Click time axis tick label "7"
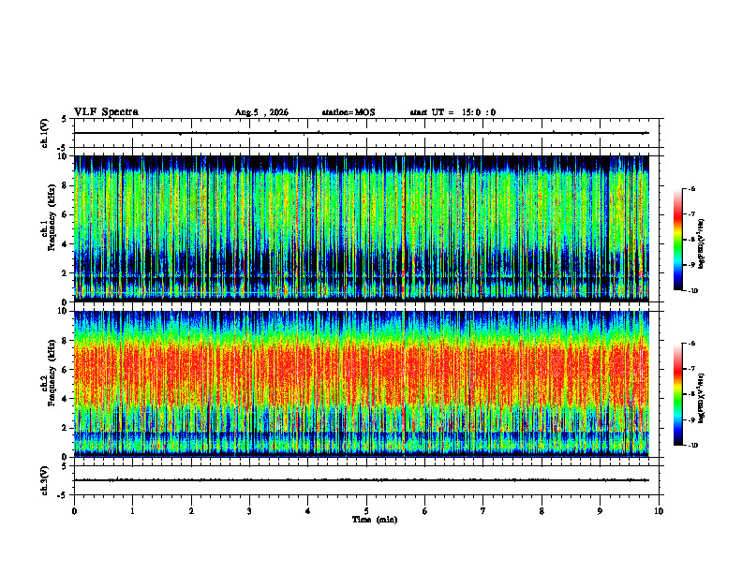742x573 pixels. (483, 511)
